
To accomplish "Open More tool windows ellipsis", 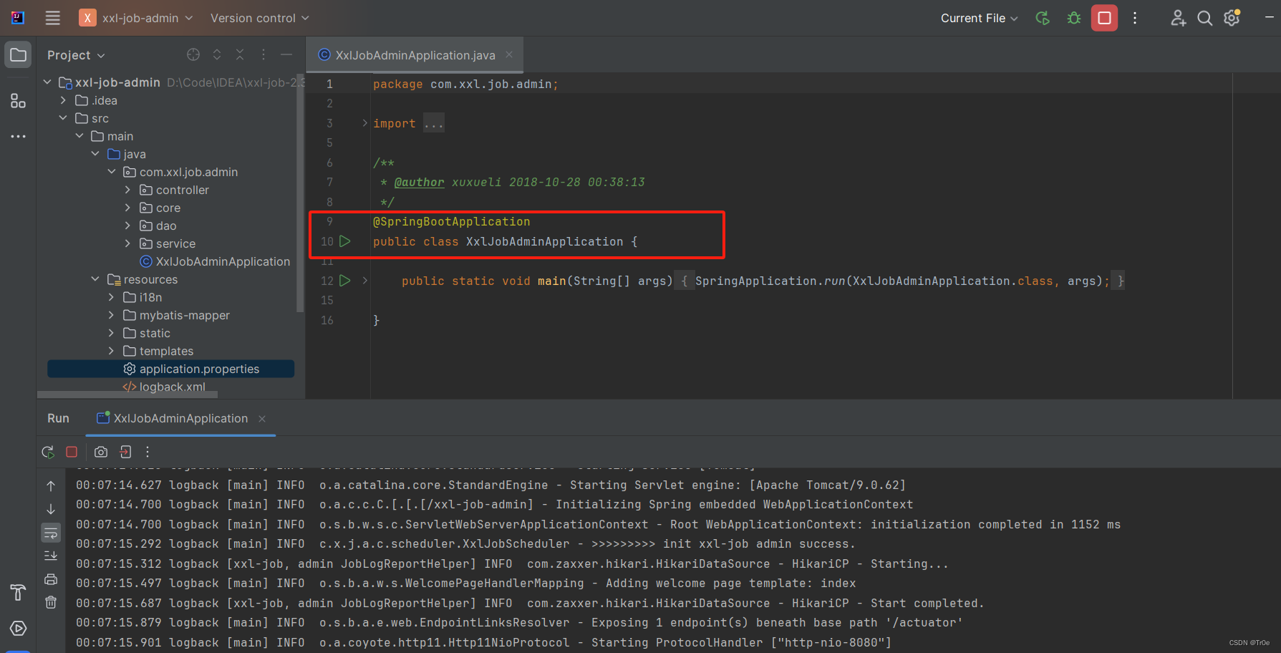I will 18,136.
